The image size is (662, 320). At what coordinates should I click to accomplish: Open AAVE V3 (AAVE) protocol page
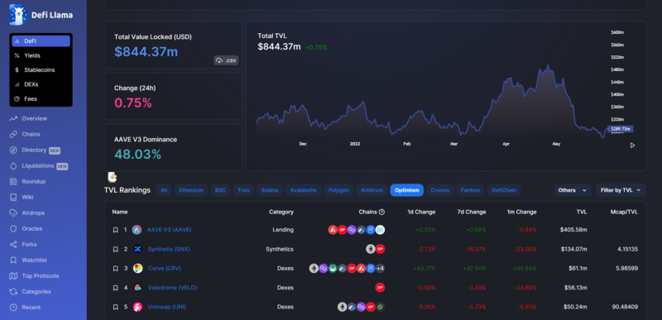point(169,230)
